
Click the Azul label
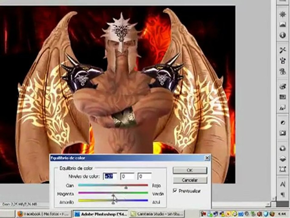pos(156,202)
